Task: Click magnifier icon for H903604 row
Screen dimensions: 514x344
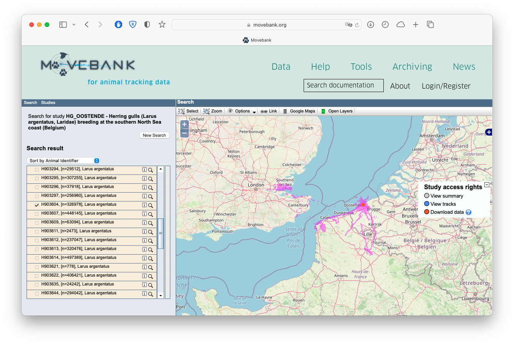Action: coord(151,205)
